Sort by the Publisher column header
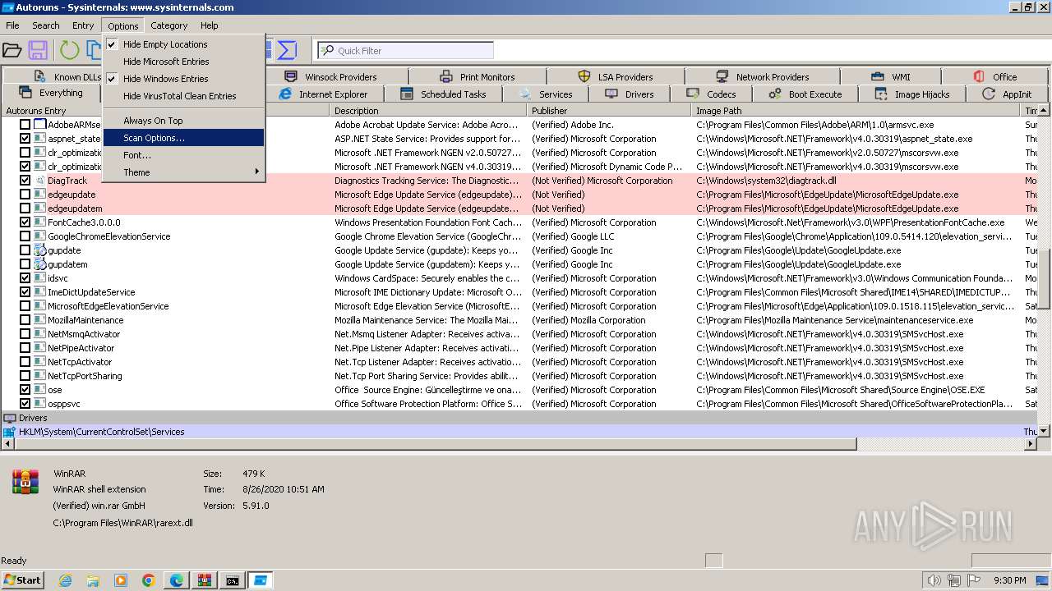Image resolution: width=1052 pixels, height=591 pixels. click(x=609, y=110)
